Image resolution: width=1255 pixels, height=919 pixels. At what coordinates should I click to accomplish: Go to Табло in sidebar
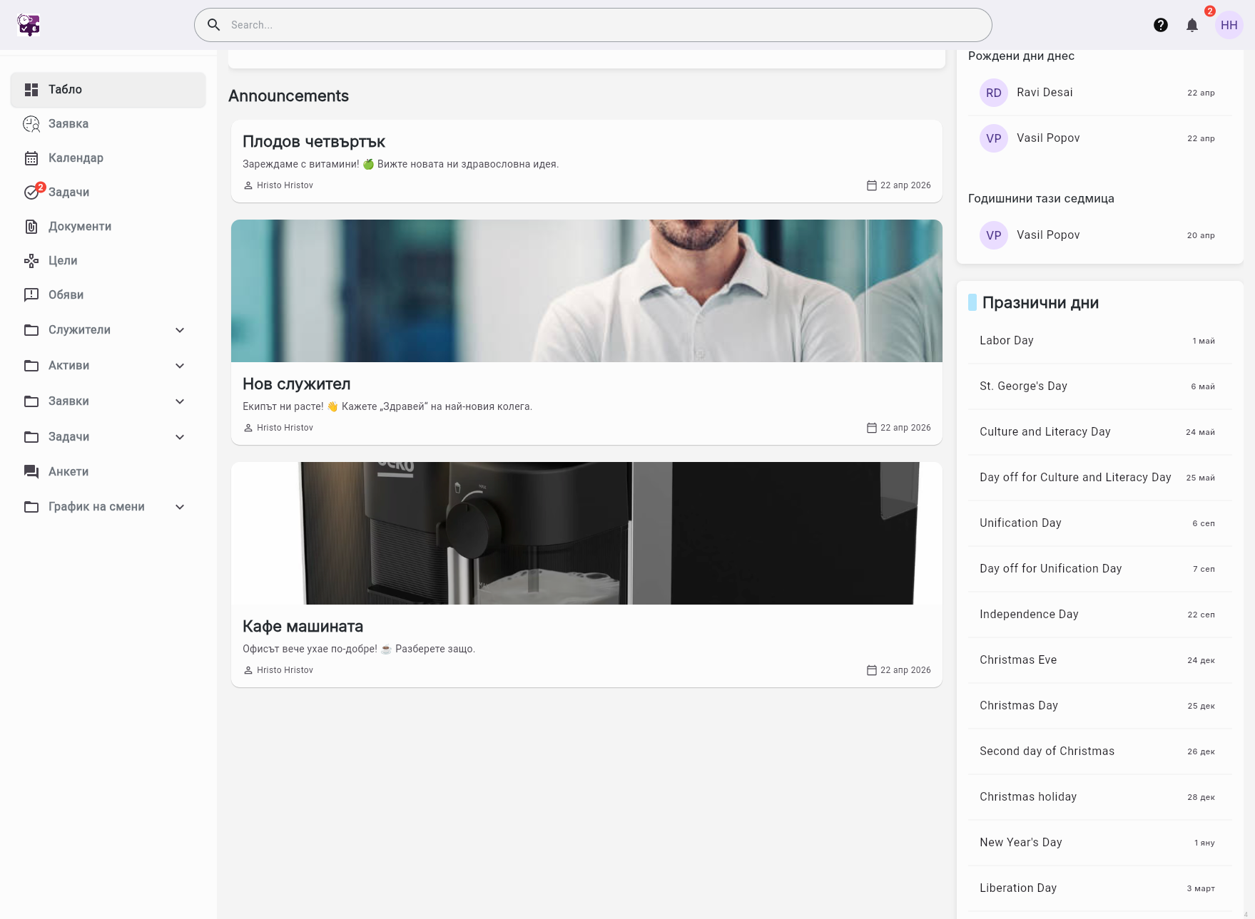pos(108,89)
